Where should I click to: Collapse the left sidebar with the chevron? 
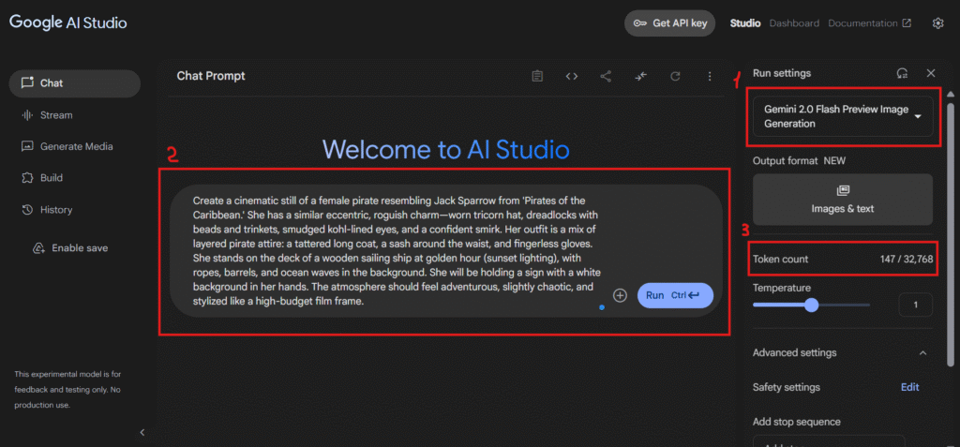point(142,432)
